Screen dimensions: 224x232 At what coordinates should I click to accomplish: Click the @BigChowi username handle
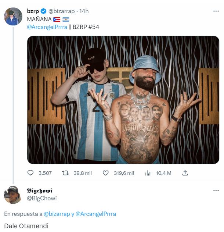[41, 198]
